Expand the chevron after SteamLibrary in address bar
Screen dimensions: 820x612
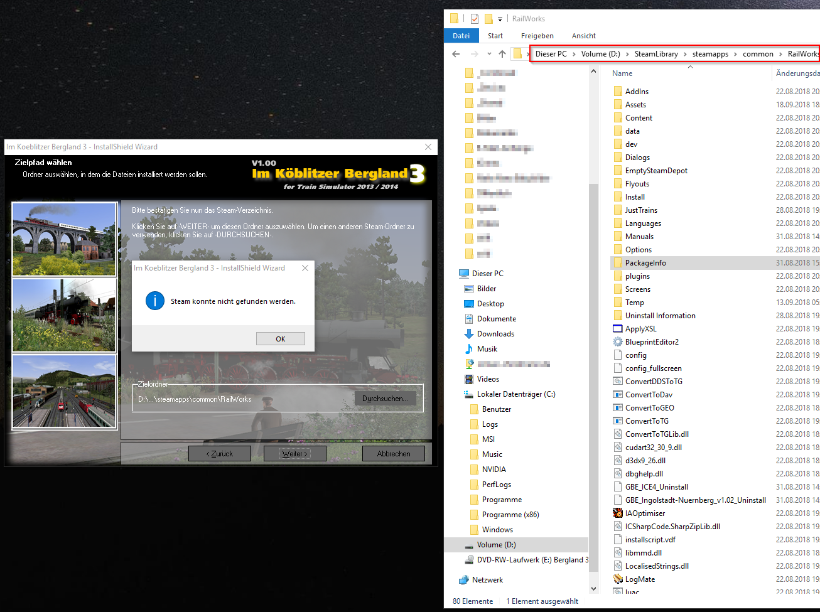point(685,54)
